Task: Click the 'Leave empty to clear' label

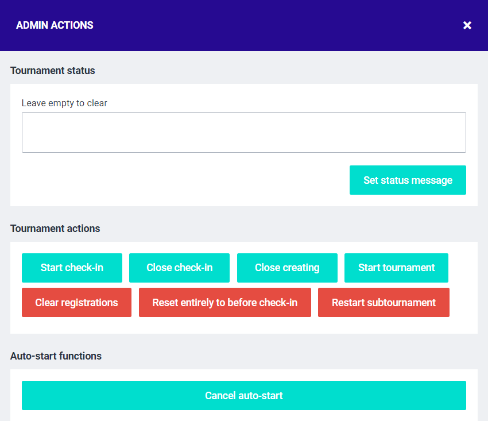Action: pyautogui.click(x=64, y=103)
